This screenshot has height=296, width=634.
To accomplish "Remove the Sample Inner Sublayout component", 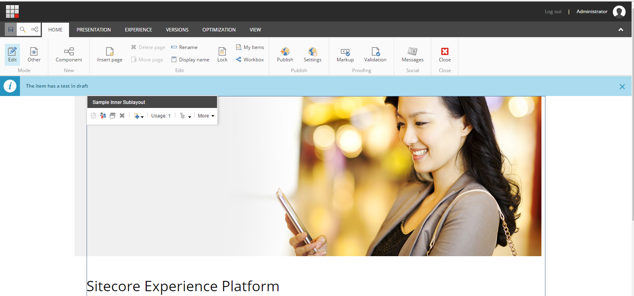I will click(x=122, y=116).
